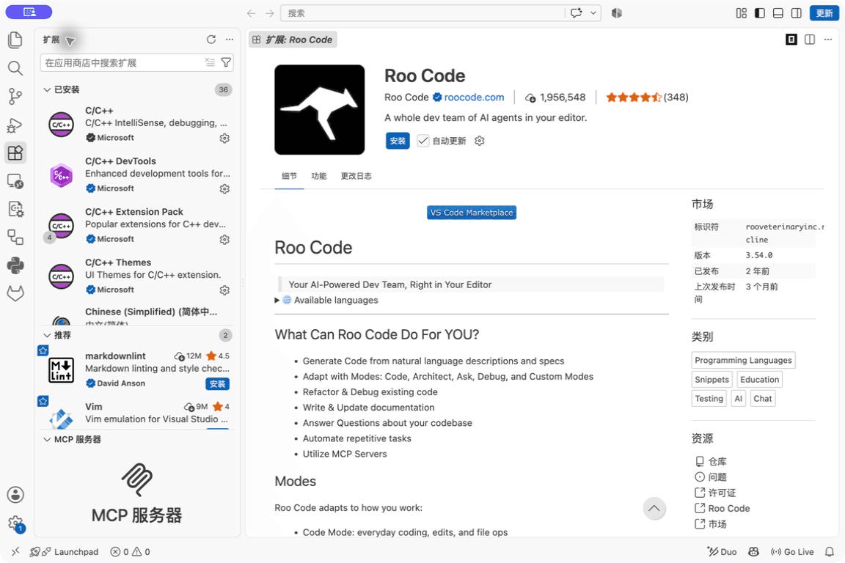The height and width of the screenshot is (563, 845).
Task: Select the Chat category tag
Action: [x=763, y=399]
